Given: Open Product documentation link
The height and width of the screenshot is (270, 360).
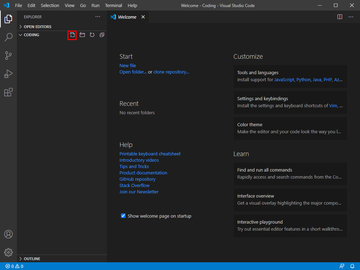Looking at the screenshot, I should click(x=143, y=173).
